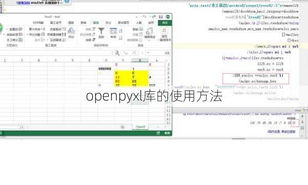Open data connection Properties (属性)
308x185 pixels.
138,34
